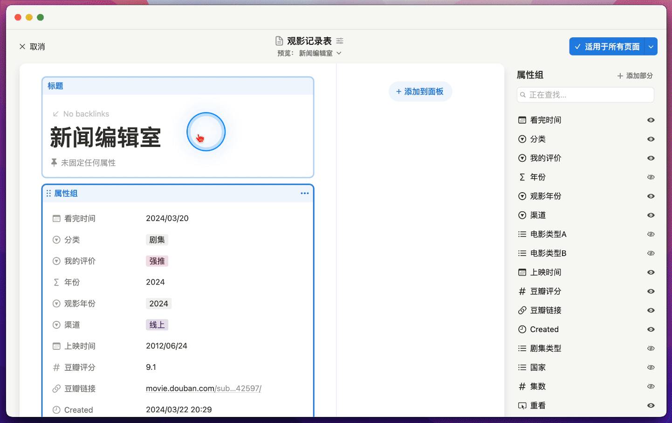Click the pin icon next to 未固定任何属性
Image resolution: width=672 pixels, height=423 pixels.
pos(54,162)
